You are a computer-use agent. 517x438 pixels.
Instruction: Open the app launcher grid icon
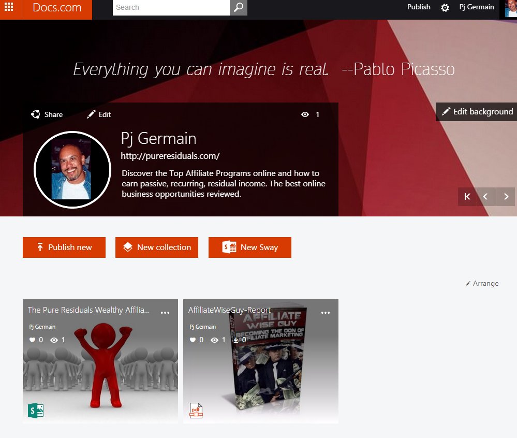point(9,7)
